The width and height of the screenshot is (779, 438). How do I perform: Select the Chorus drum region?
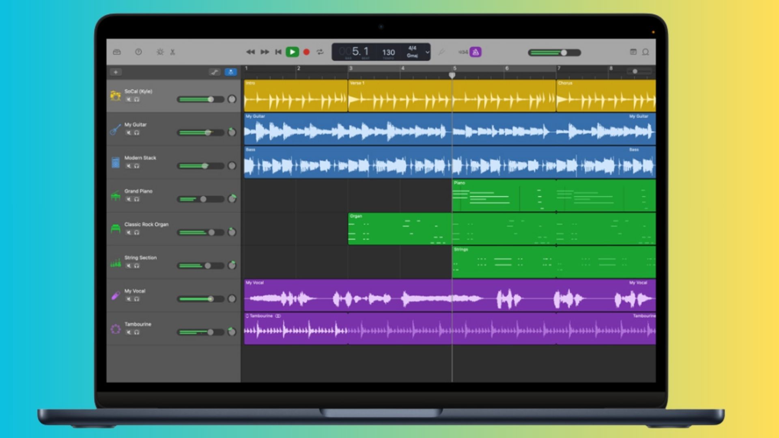coord(605,96)
